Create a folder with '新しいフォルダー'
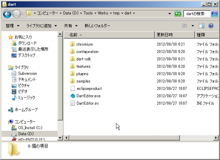Screen dimensions: 220x160 coord(97,26)
